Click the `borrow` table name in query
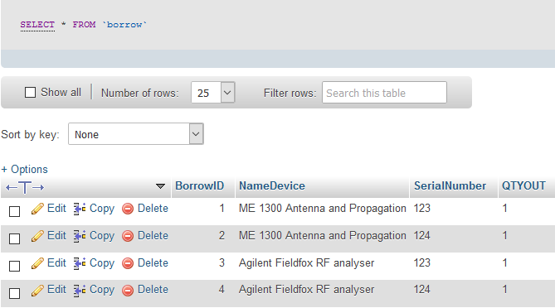This screenshot has height=308, width=555. (124, 24)
